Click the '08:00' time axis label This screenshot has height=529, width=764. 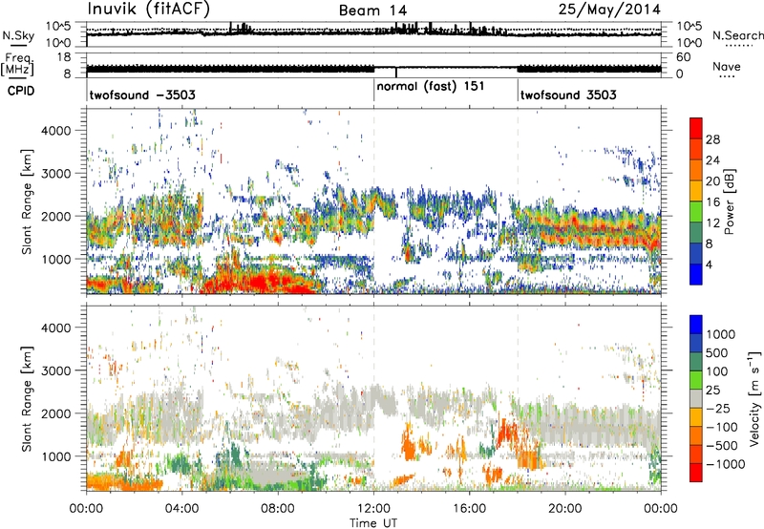[278, 509]
